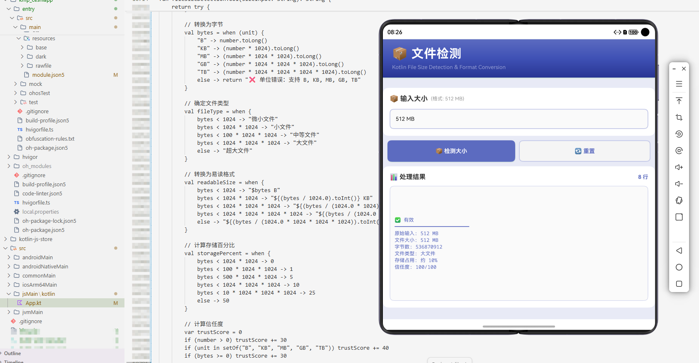The width and height of the screenshot is (699, 363).
Task: Expand the kotlin-js-store folder
Action: click(5, 239)
